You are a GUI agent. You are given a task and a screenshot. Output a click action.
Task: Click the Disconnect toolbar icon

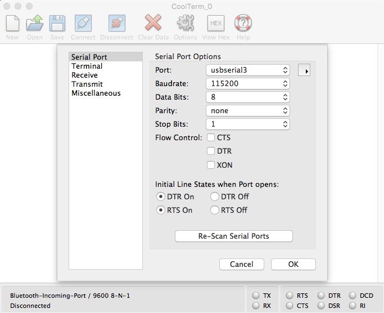pyautogui.click(x=116, y=24)
